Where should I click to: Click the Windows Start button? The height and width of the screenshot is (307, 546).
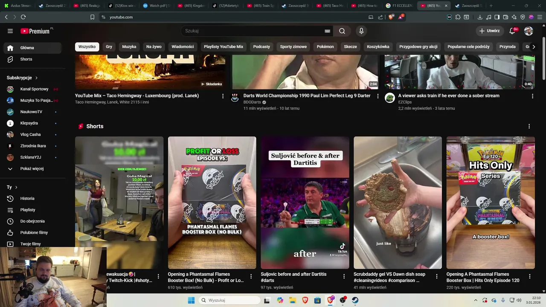(191, 300)
